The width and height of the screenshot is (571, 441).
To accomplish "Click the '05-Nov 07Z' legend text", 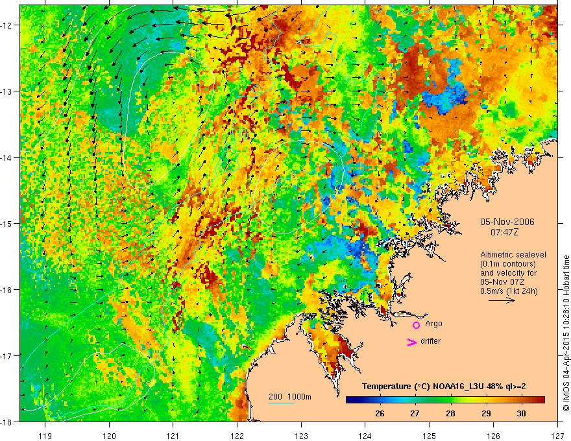I will click(502, 282).
